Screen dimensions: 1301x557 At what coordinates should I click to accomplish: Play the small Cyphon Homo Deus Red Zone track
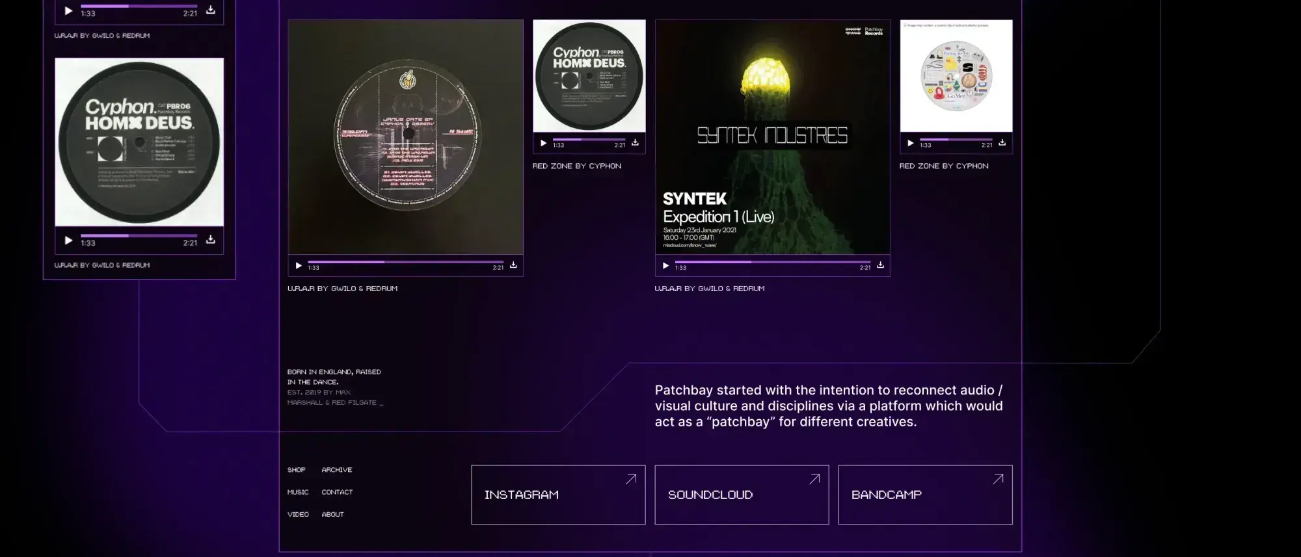[x=543, y=143]
